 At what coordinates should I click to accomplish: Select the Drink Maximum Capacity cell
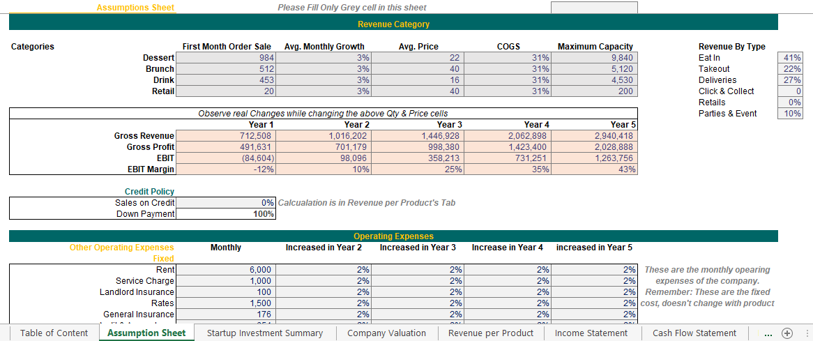click(595, 80)
